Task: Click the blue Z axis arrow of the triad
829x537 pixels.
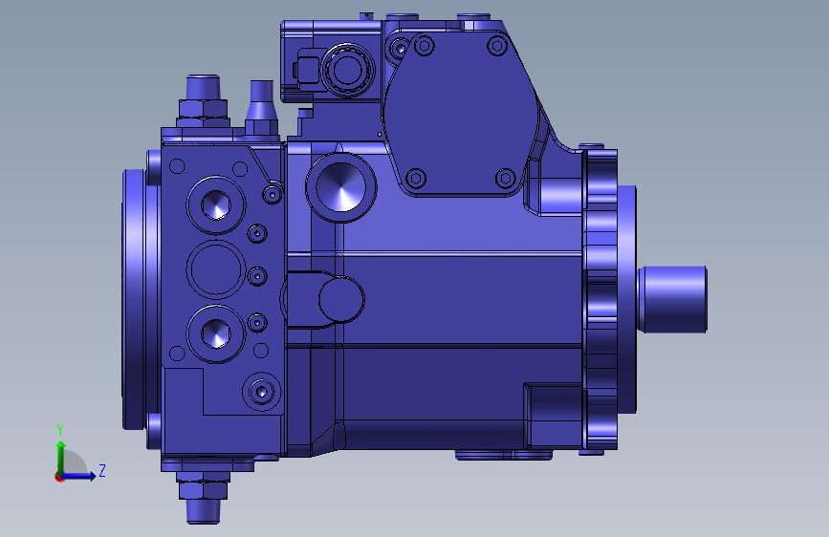Action: point(79,476)
